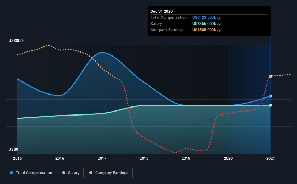Image resolution: width=297 pixels, height=184 pixels.
Task: Click the 2018 x-axis label
Action: click(x=144, y=158)
